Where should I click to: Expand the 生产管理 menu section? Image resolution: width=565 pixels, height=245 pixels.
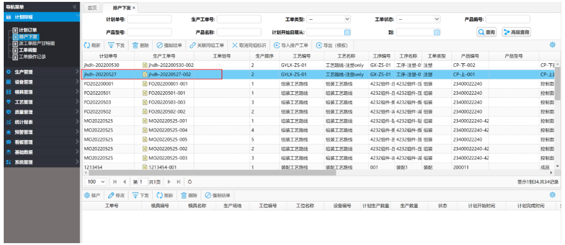[x=42, y=72]
